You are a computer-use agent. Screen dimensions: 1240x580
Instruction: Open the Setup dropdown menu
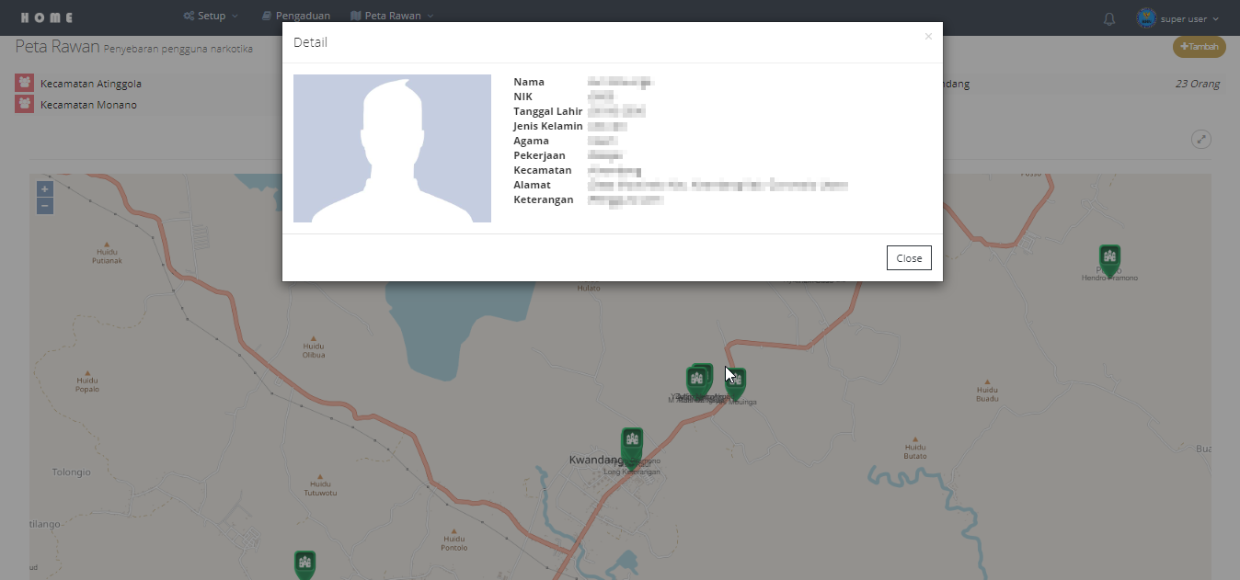(x=211, y=17)
